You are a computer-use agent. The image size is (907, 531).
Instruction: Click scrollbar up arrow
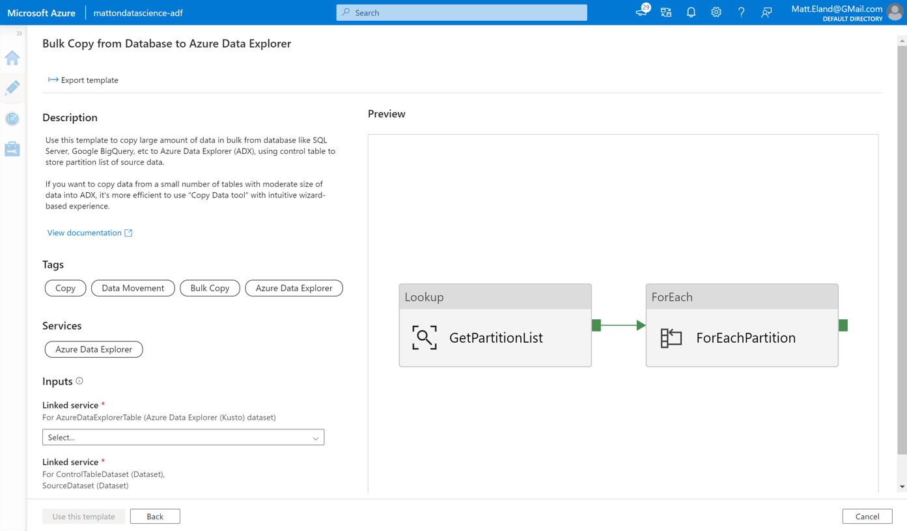[x=902, y=40]
